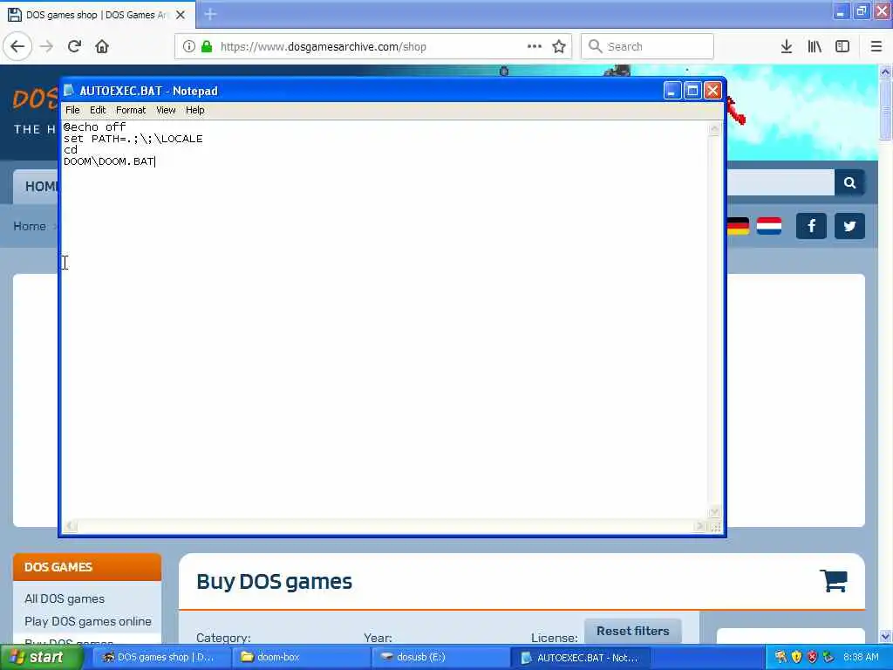The image size is (893, 670).
Task: Open the Facebook share icon
Action: pyautogui.click(x=811, y=226)
